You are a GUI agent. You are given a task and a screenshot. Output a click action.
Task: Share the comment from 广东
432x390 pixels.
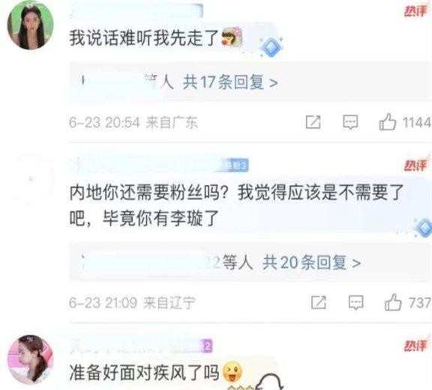pos(313,122)
